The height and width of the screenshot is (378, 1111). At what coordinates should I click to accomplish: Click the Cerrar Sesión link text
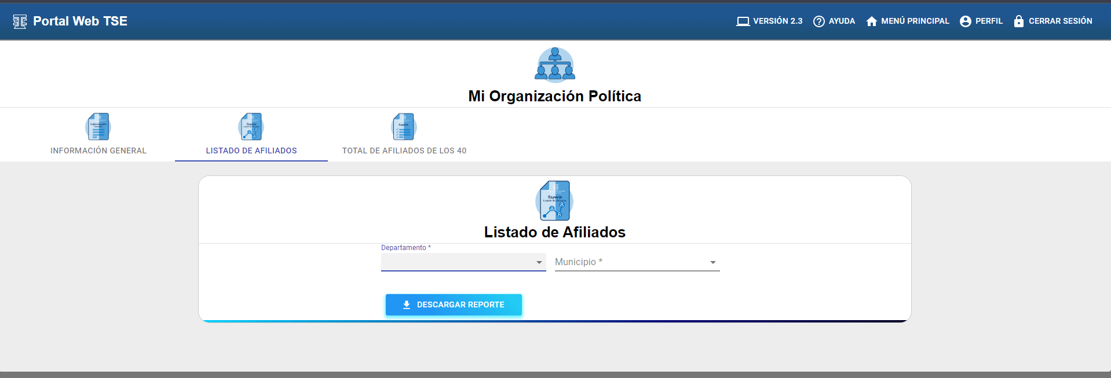click(x=1060, y=21)
